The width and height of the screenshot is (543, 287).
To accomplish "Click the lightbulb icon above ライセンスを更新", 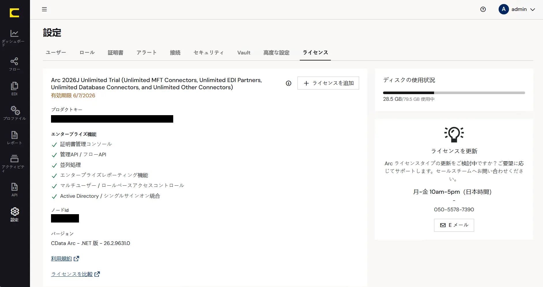I will pyautogui.click(x=454, y=134).
